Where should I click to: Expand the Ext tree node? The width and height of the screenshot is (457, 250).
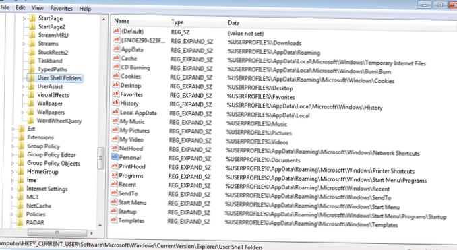[13, 129]
